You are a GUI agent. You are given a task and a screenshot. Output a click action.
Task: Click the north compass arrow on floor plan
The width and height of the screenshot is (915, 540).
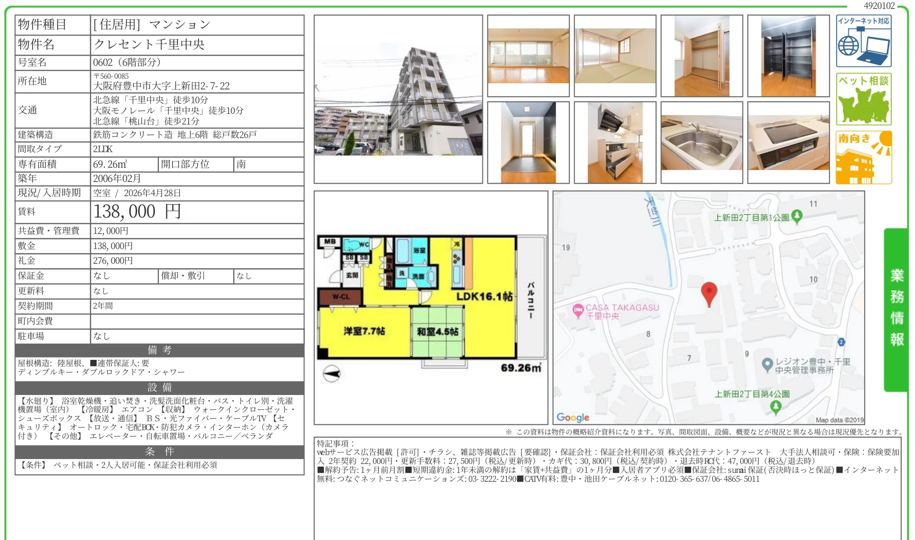coord(332,374)
